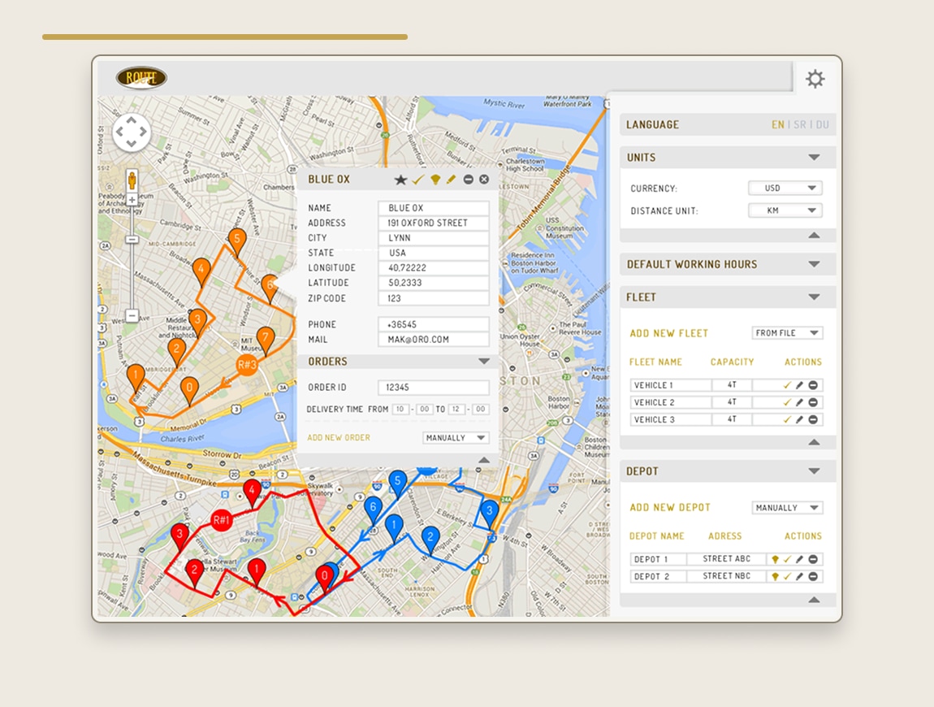Click the Add New Fleet link

click(x=669, y=333)
